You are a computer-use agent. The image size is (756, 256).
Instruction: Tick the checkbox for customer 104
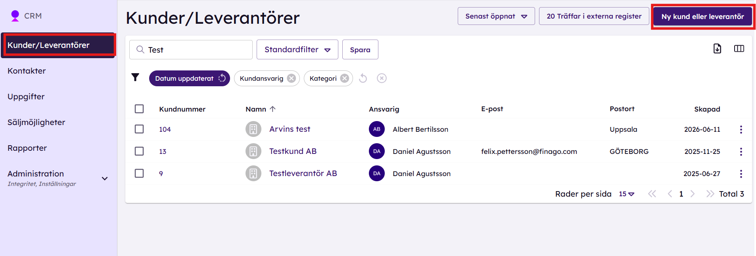[x=139, y=129]
